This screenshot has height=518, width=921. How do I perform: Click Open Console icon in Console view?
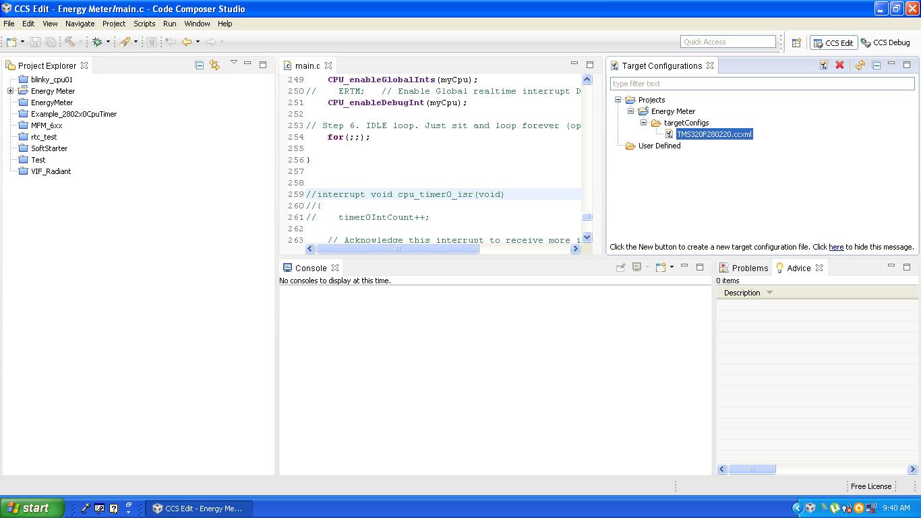[x=661, y=267]
